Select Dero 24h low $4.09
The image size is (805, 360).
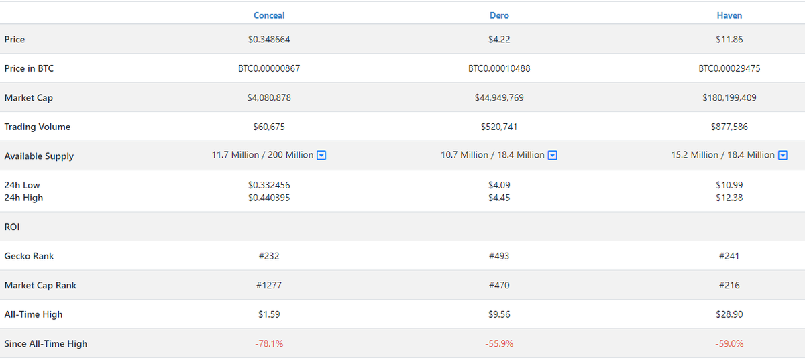(499, 185)
